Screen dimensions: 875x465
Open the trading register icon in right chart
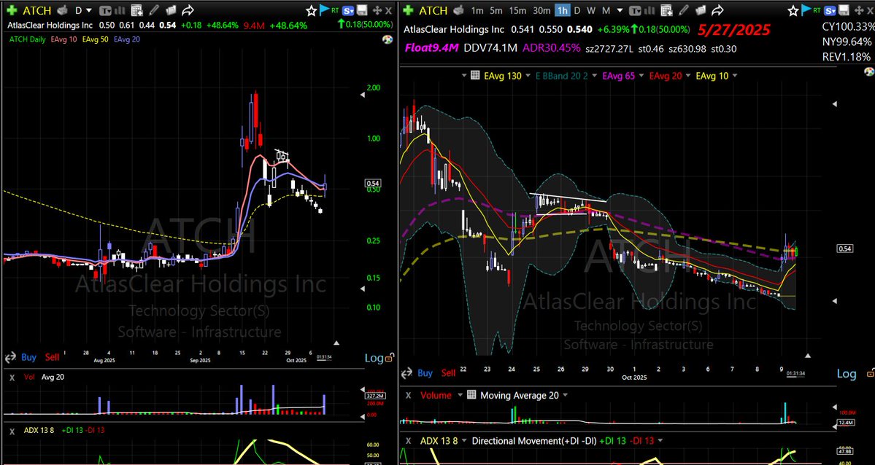click(459, 10)
